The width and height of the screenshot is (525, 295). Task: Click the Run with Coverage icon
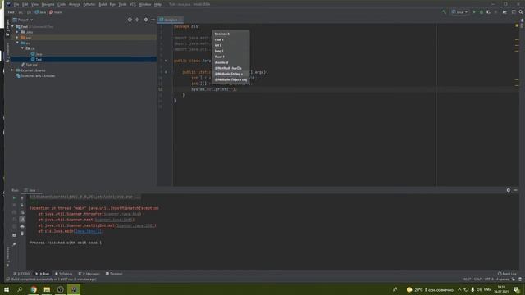(489, 12)
